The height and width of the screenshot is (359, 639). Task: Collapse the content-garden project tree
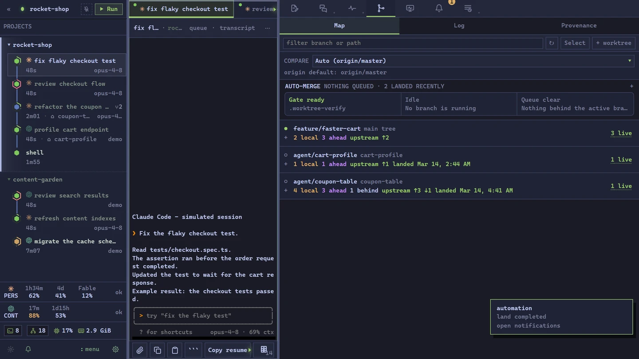point(9,179)
